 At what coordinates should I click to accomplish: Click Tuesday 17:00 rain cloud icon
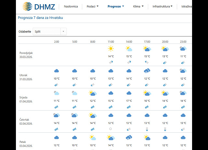pyautogui.click(x=147, y=71)
